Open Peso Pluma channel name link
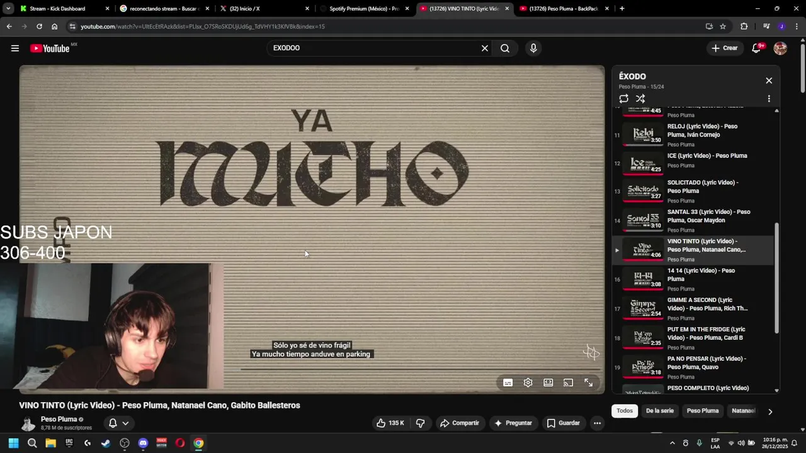 pos(59,420)
